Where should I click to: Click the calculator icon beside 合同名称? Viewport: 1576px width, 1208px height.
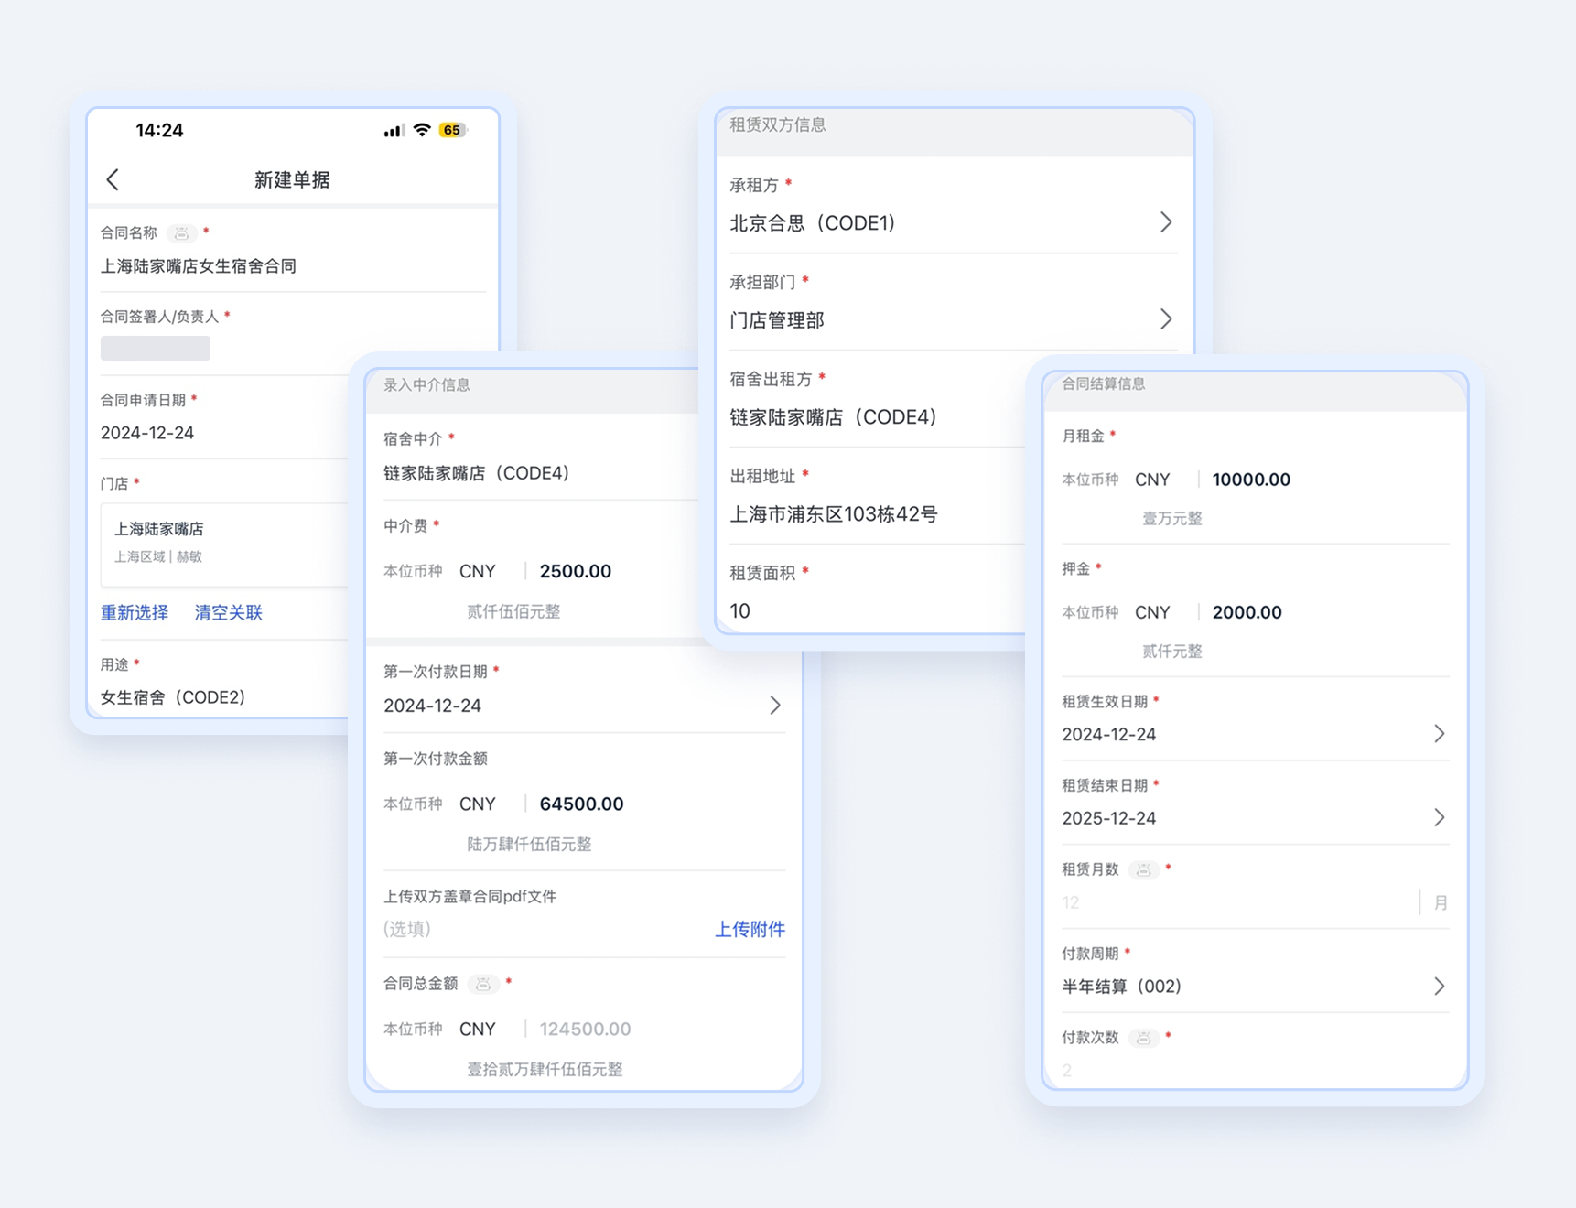[x=182, y=233]
